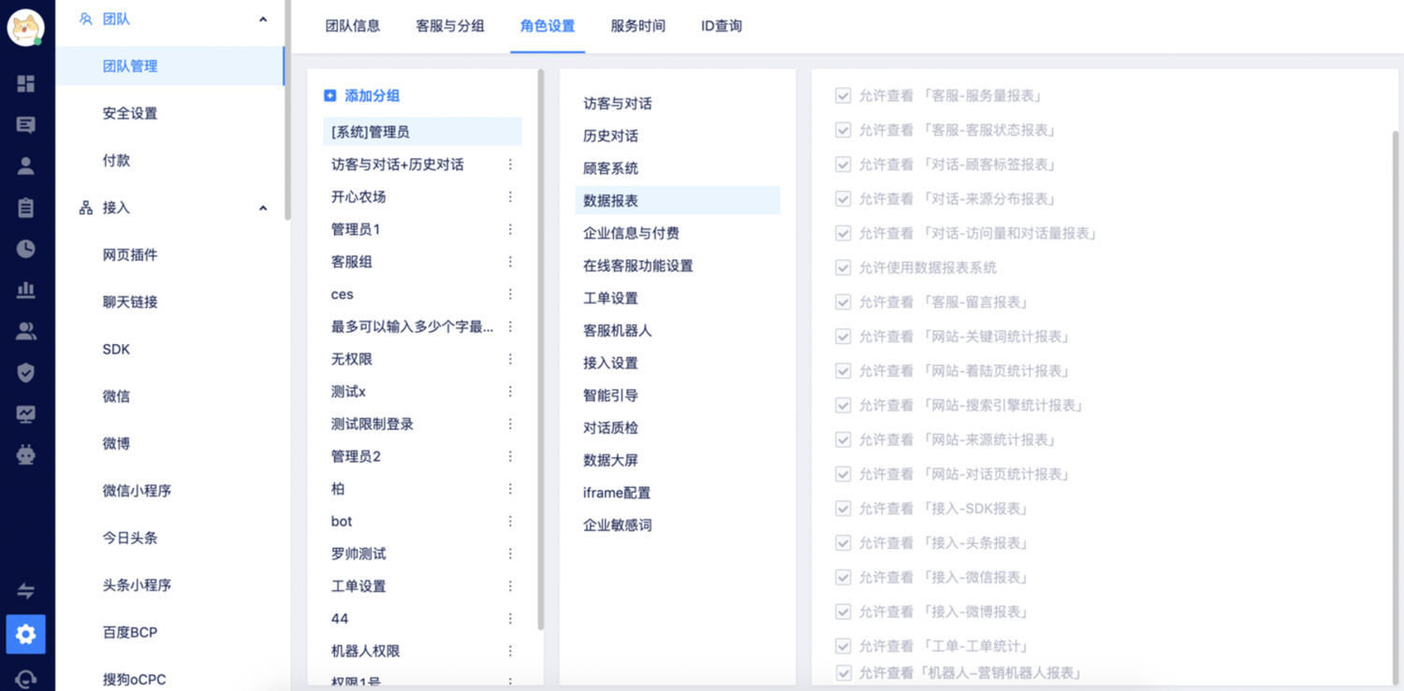
Task: Click the headset icon at sidebar bottom
Action: 26,679
